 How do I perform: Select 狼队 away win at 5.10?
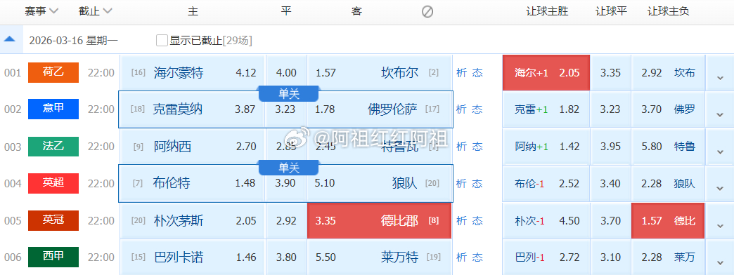click(379, 184)
